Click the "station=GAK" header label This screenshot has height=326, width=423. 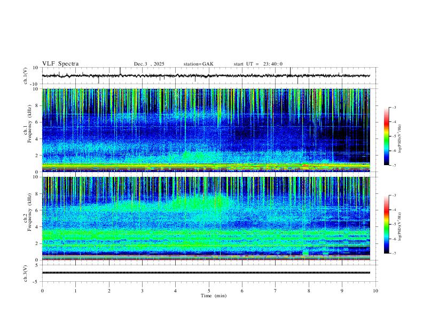[x=198, y=64]
